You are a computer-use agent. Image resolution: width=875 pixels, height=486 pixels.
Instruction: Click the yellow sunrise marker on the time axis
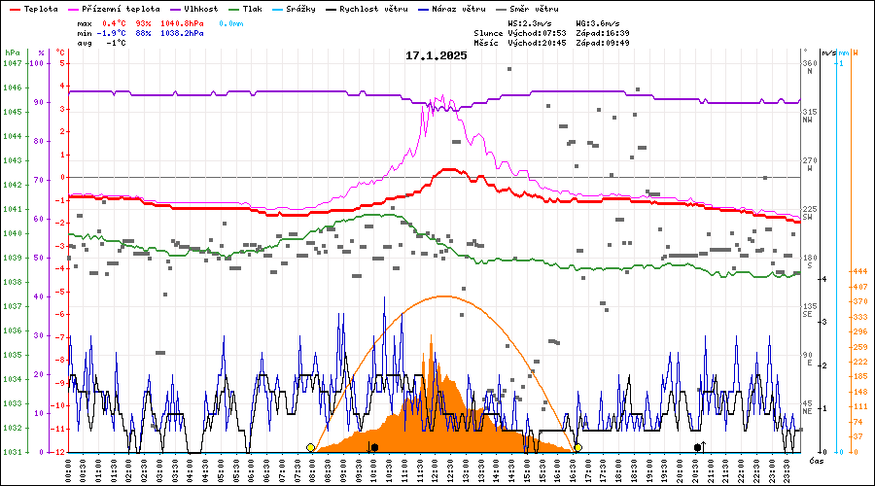pos(311,447)
